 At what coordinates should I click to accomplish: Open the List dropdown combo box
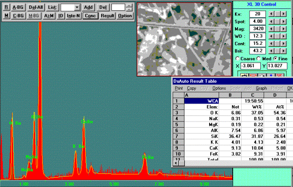[77, 7]
